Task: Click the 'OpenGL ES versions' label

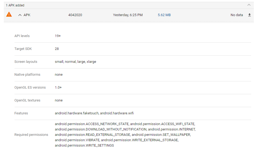Action: (x=30, y=88)
